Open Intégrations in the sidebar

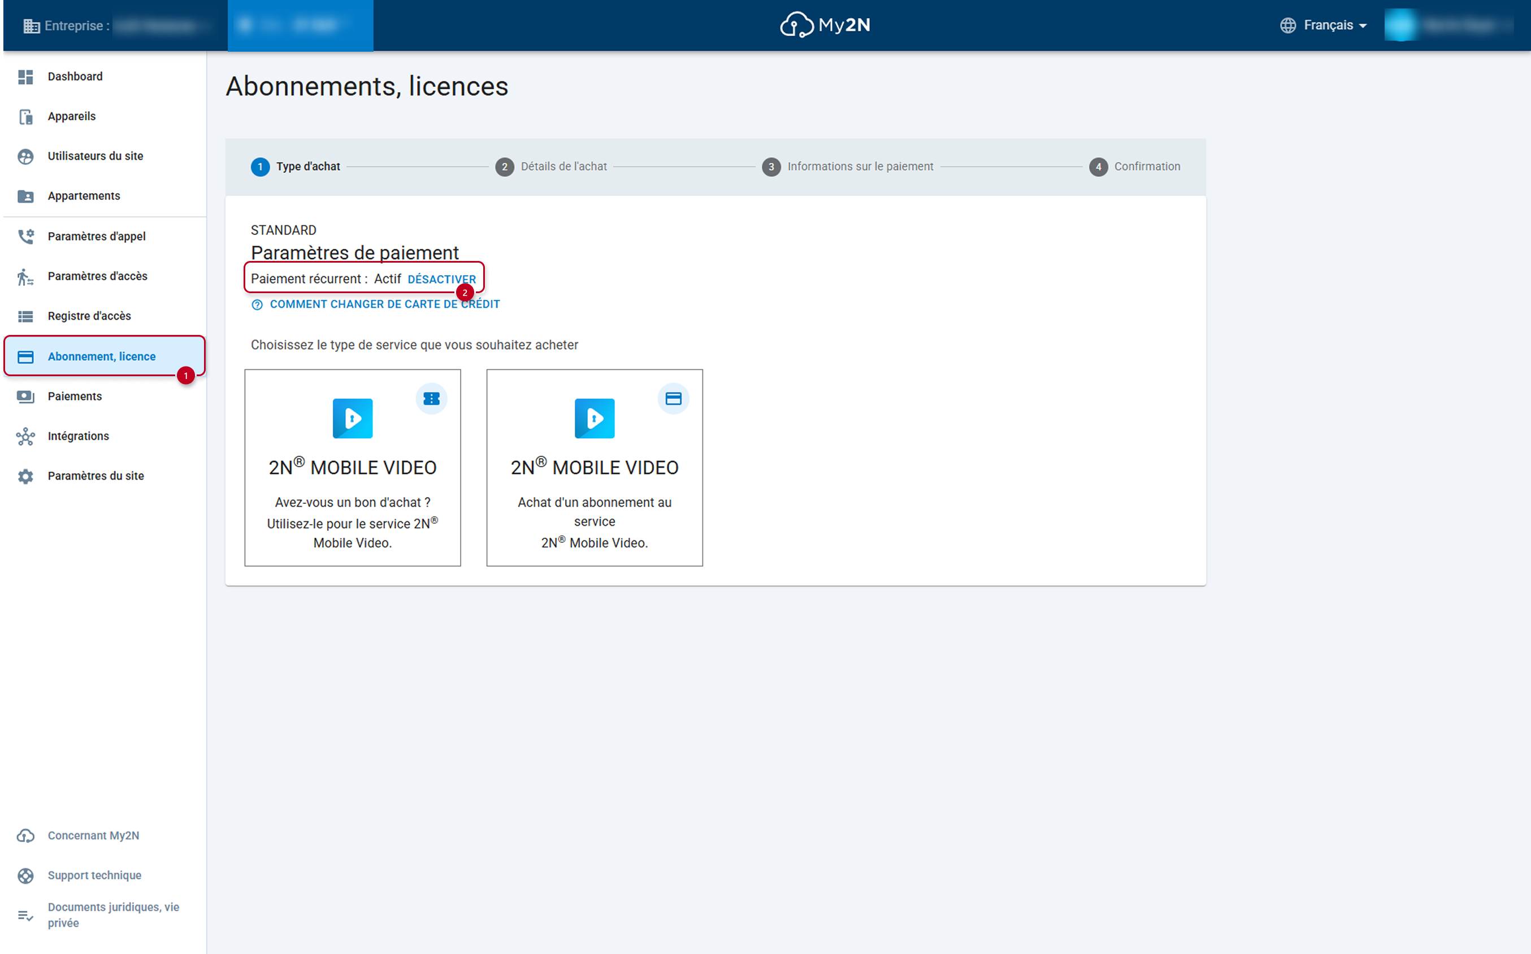(x=104, y=436)
